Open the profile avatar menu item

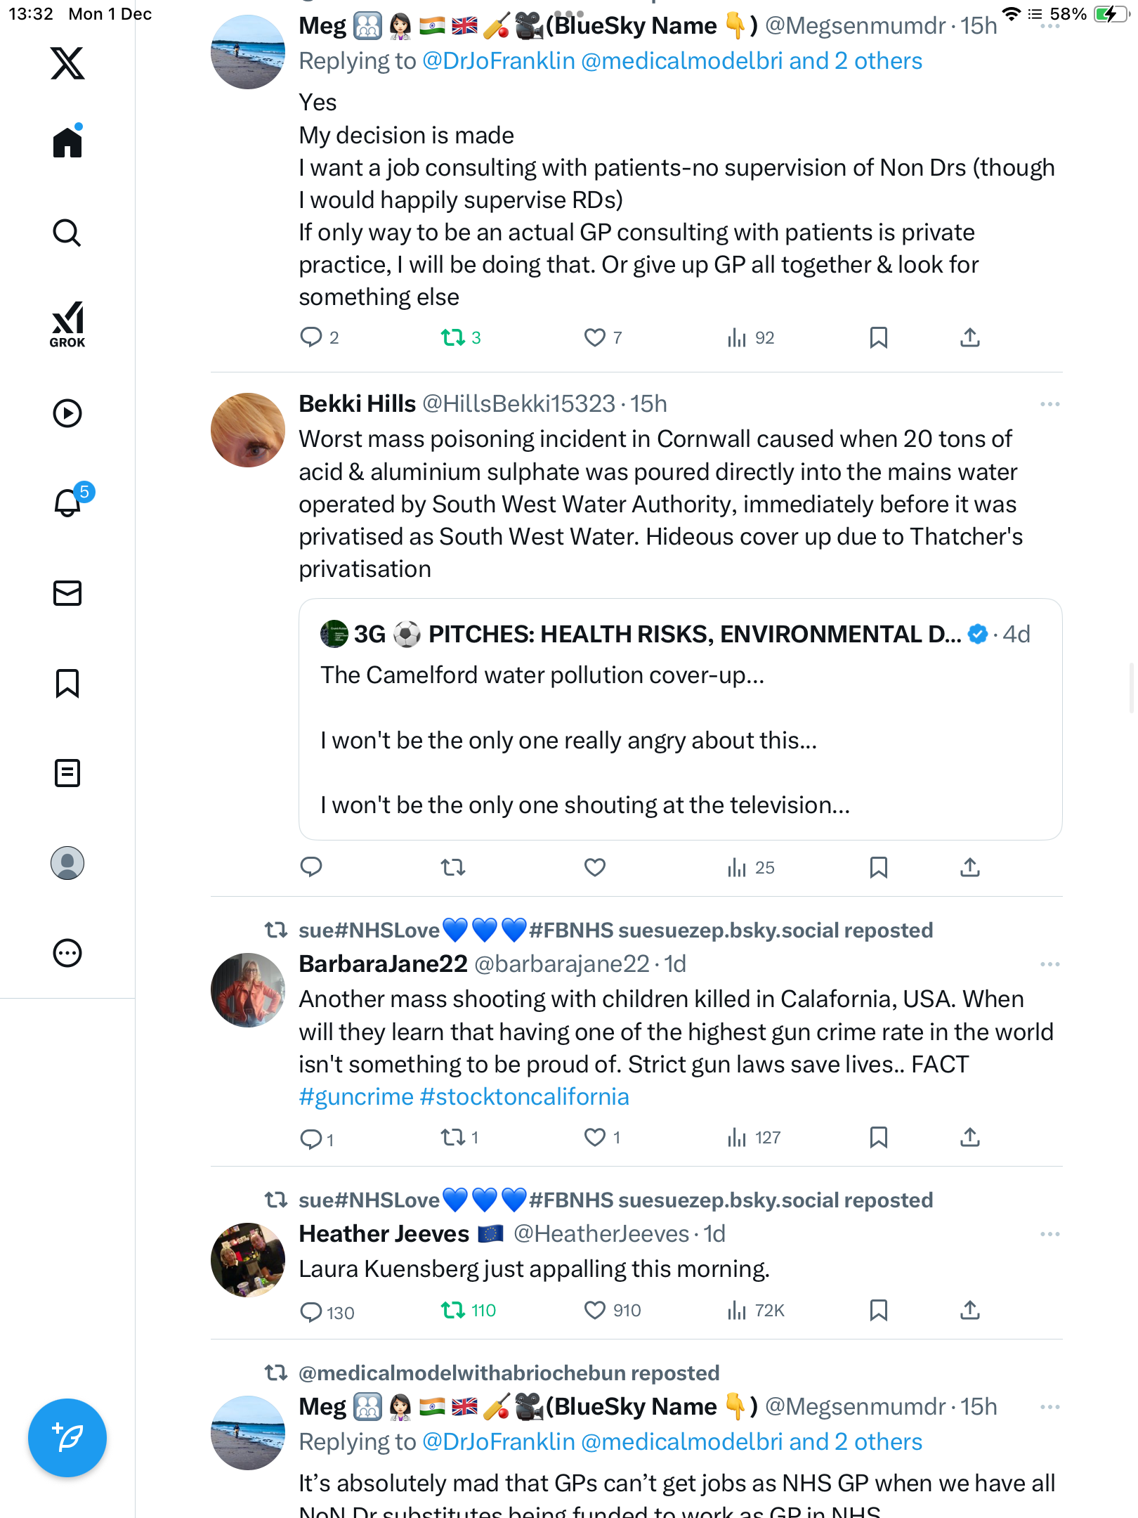67,863
